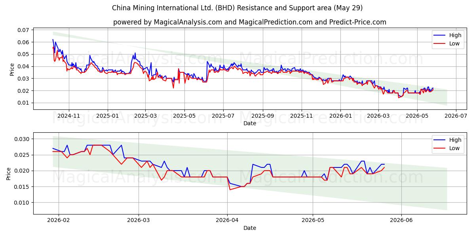This screenshot has height=237, width=475.
Task: Click the 2026-02 tick label in bottom chart
Action: click(x=59, y=221)
